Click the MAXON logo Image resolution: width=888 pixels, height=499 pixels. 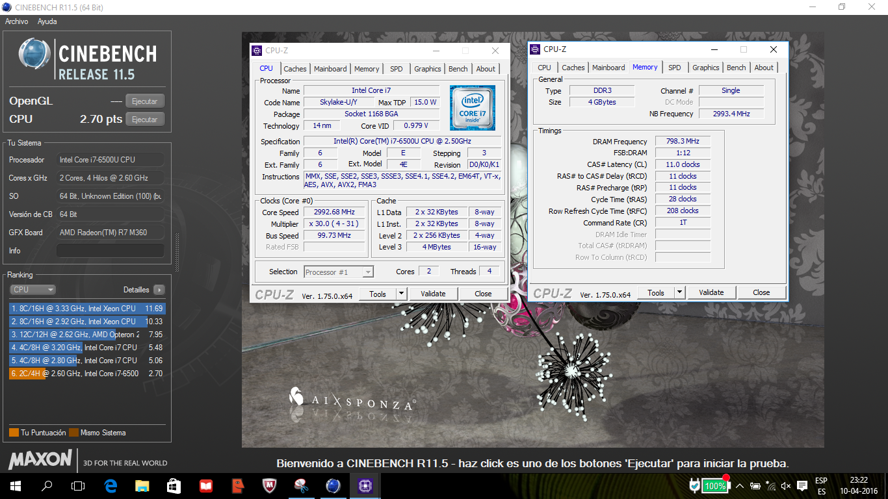coord(40,459)
